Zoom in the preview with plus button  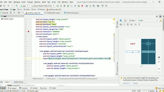(159, 62)
